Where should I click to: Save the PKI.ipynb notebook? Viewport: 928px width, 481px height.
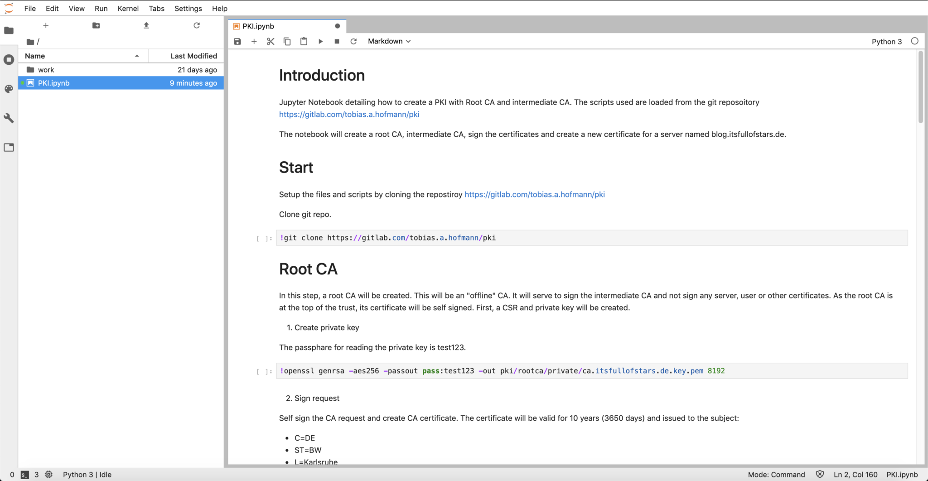click(x=237, y=41)
